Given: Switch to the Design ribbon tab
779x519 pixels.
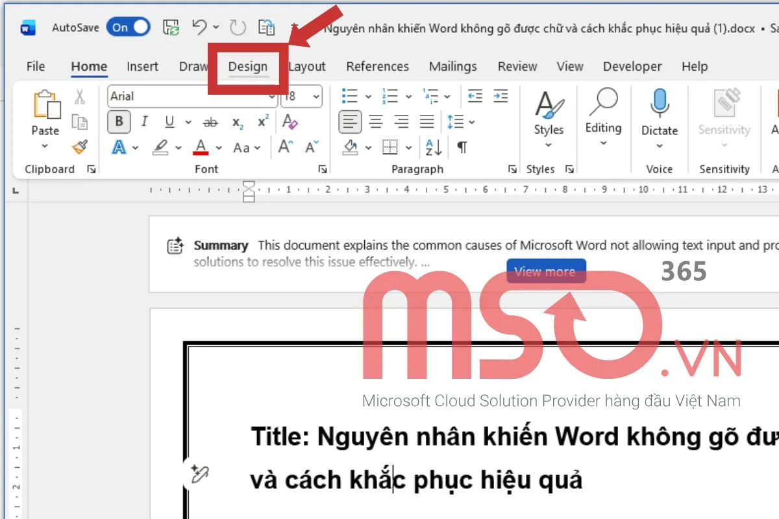Looking at the screenshot, I should coord(248,66).
